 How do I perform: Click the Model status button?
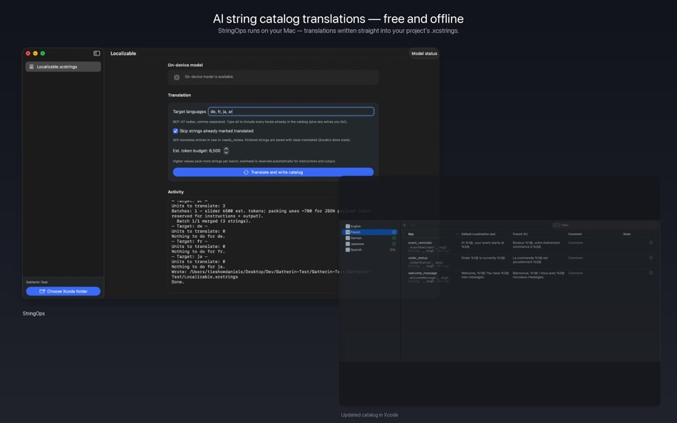(x=424, y=53)
